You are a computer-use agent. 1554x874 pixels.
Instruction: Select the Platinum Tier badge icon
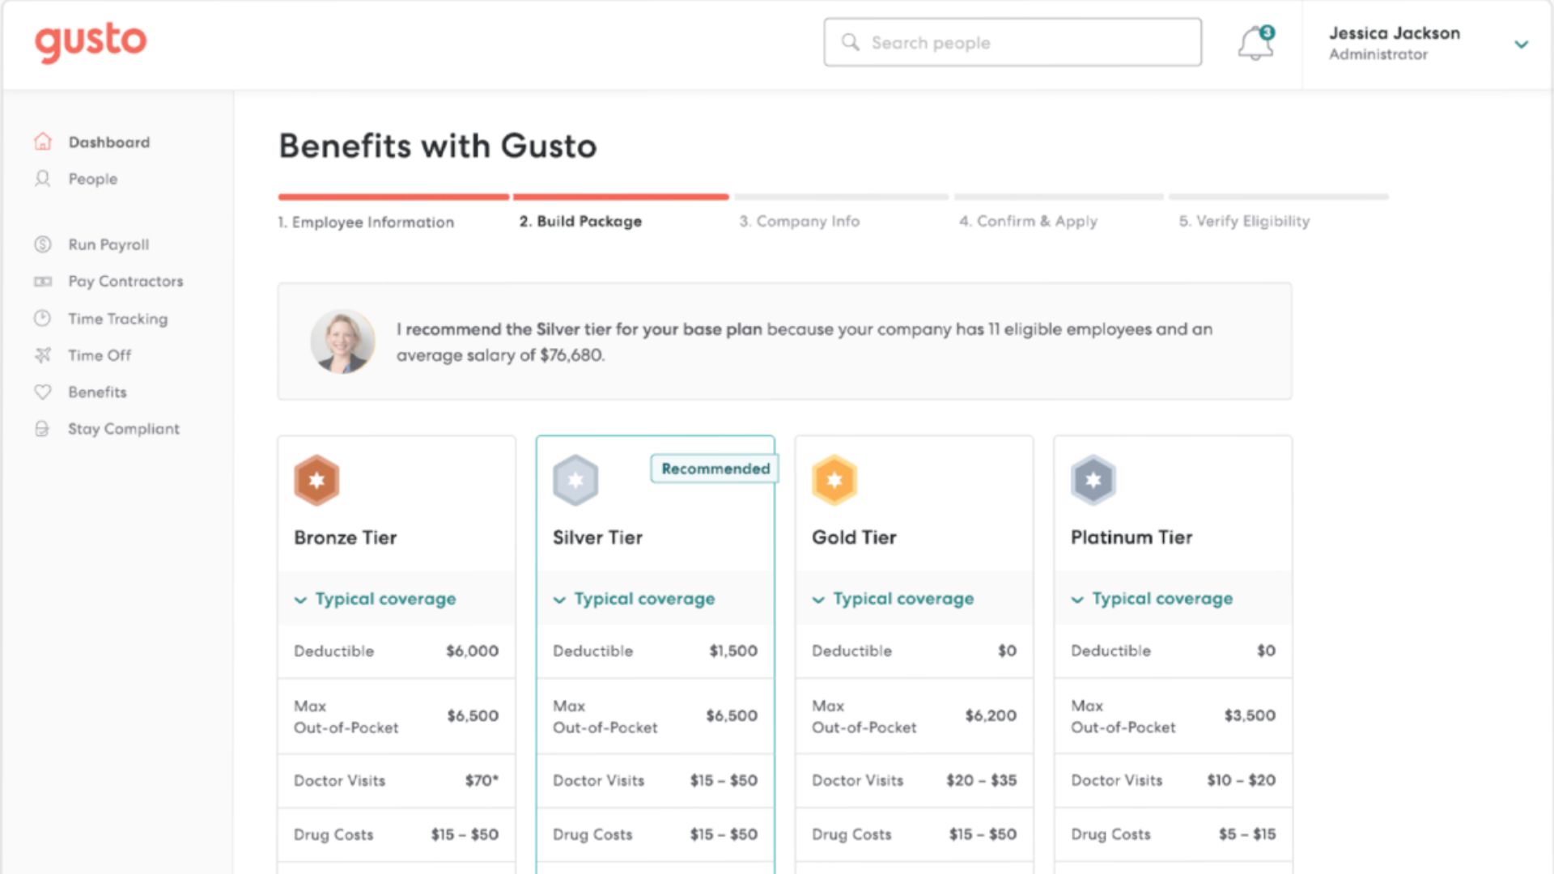pos(1093,480)
